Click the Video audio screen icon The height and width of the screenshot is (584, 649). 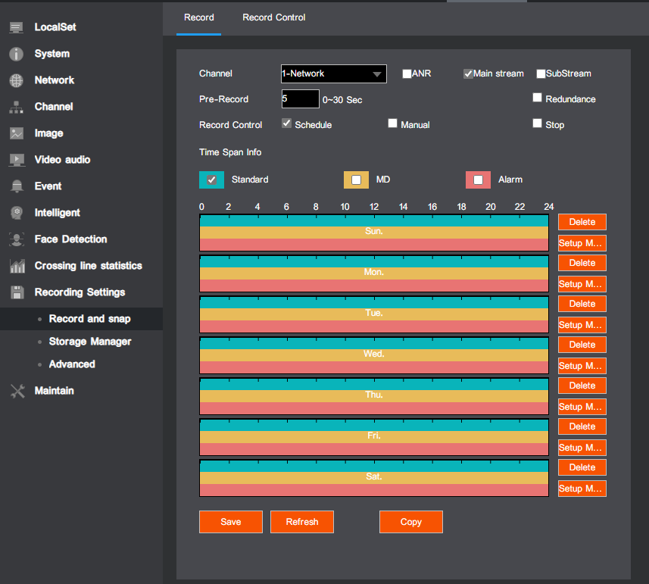point(17,160)
